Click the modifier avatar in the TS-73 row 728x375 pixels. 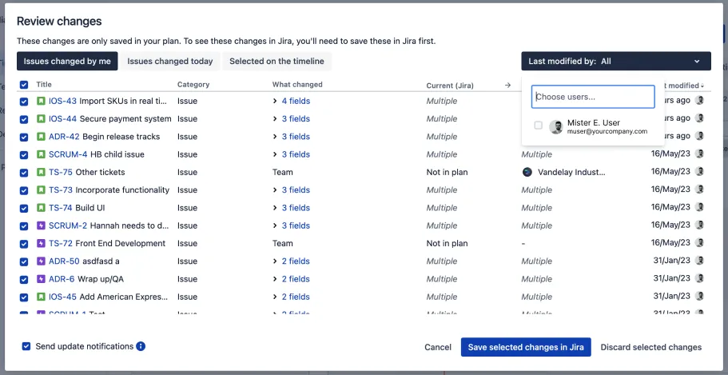tap(699, 189)
